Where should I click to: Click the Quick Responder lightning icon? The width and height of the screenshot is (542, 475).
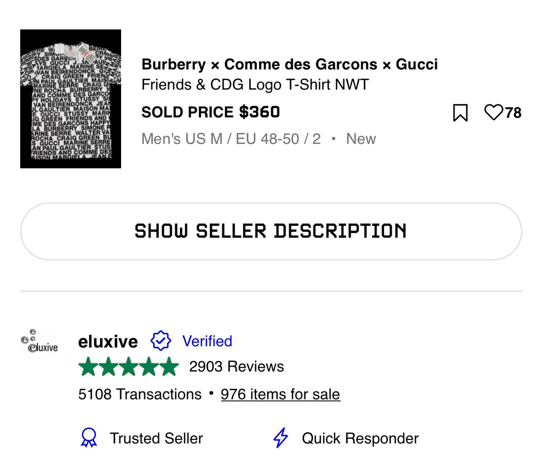(x=280, y=438)
